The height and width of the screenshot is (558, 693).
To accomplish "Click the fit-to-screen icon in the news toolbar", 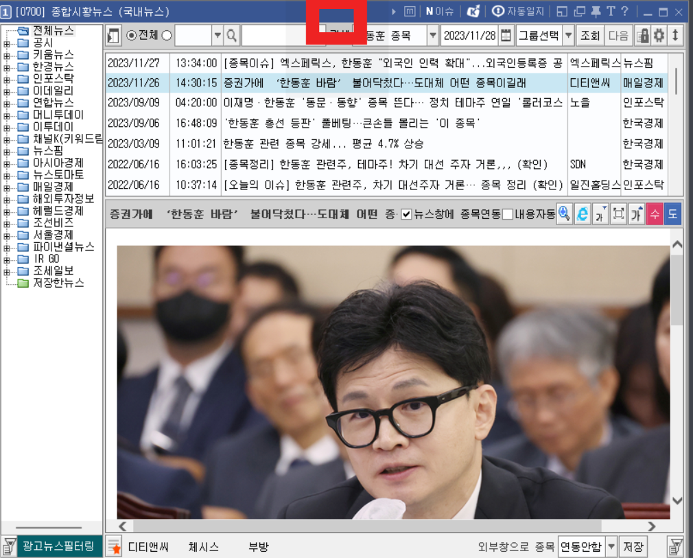I will (x=619, y=214).
